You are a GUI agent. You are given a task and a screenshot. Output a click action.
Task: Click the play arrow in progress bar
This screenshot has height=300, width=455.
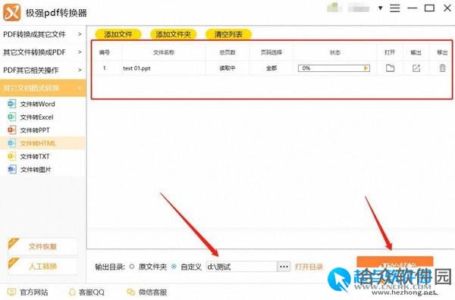(x=366, y=68)
